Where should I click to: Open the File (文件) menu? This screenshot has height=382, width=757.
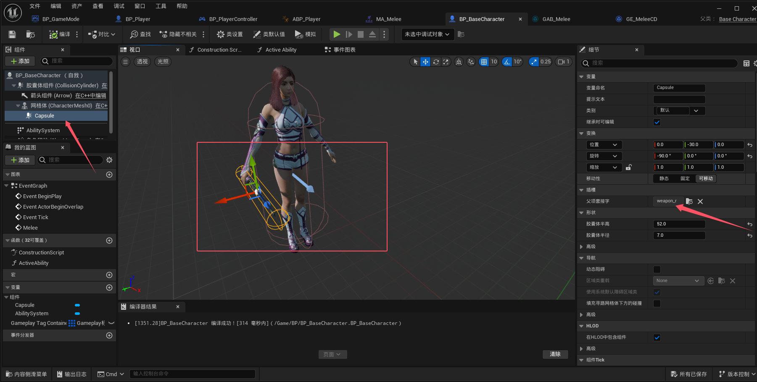pyautogui.click(x=35, y=6)
